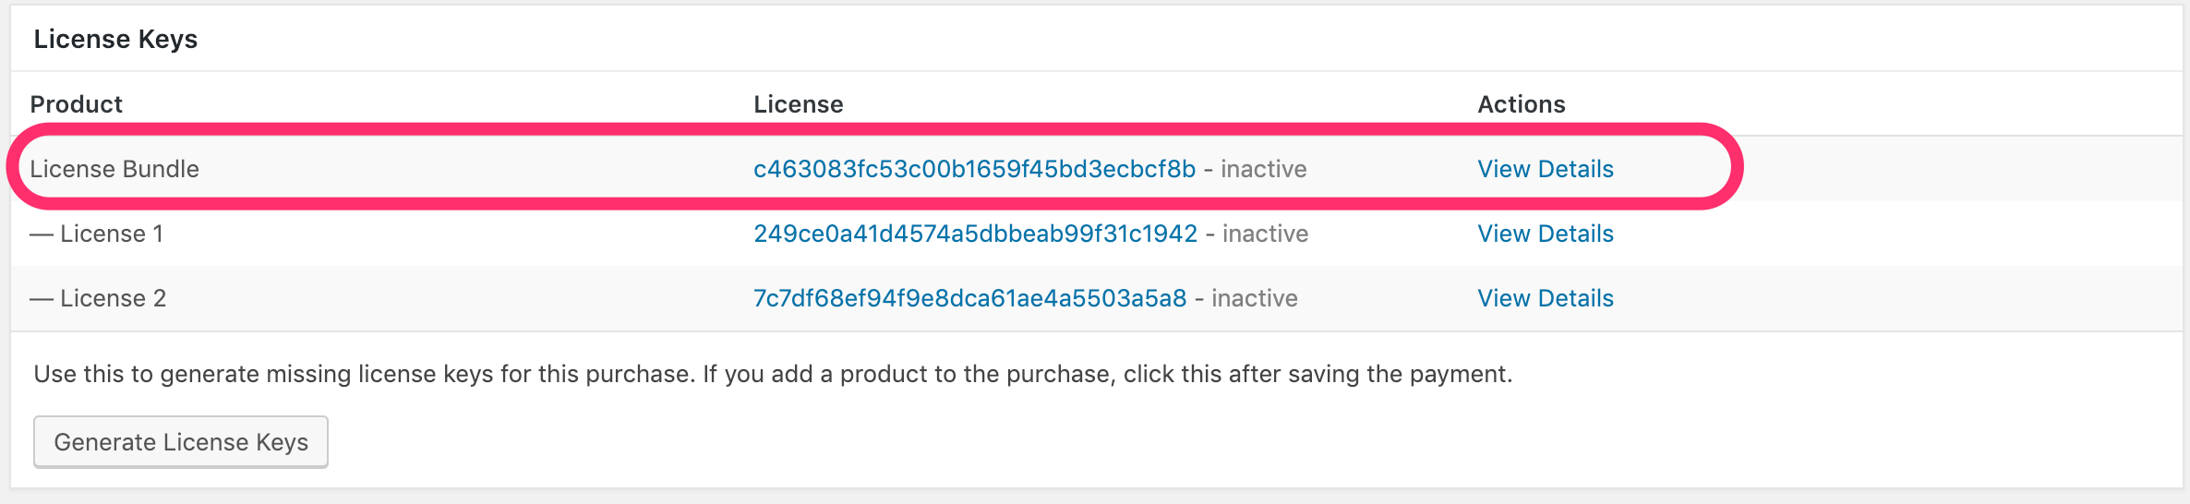Image resolution: width=2190 pixels, height=504 pixels.
Task: Select the License 1 product name
Action: pyautogui.click(x=112, y=234)
